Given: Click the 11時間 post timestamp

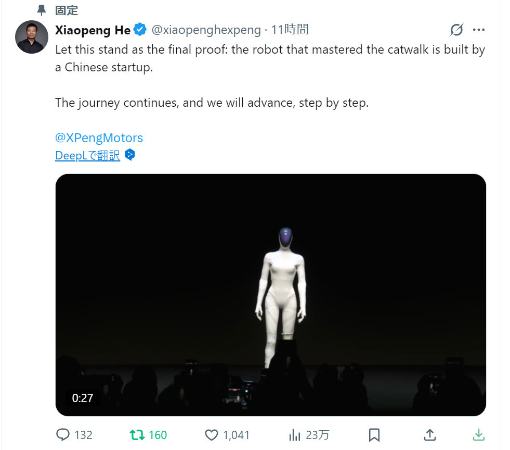Looking at the screenshot, I should [290, 30].
